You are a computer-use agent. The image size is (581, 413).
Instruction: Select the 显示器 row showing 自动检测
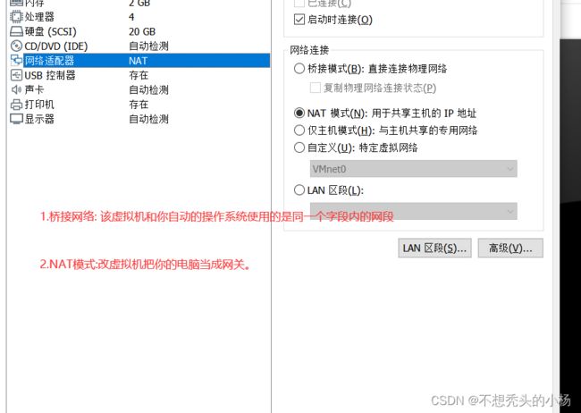pos(139,119)
